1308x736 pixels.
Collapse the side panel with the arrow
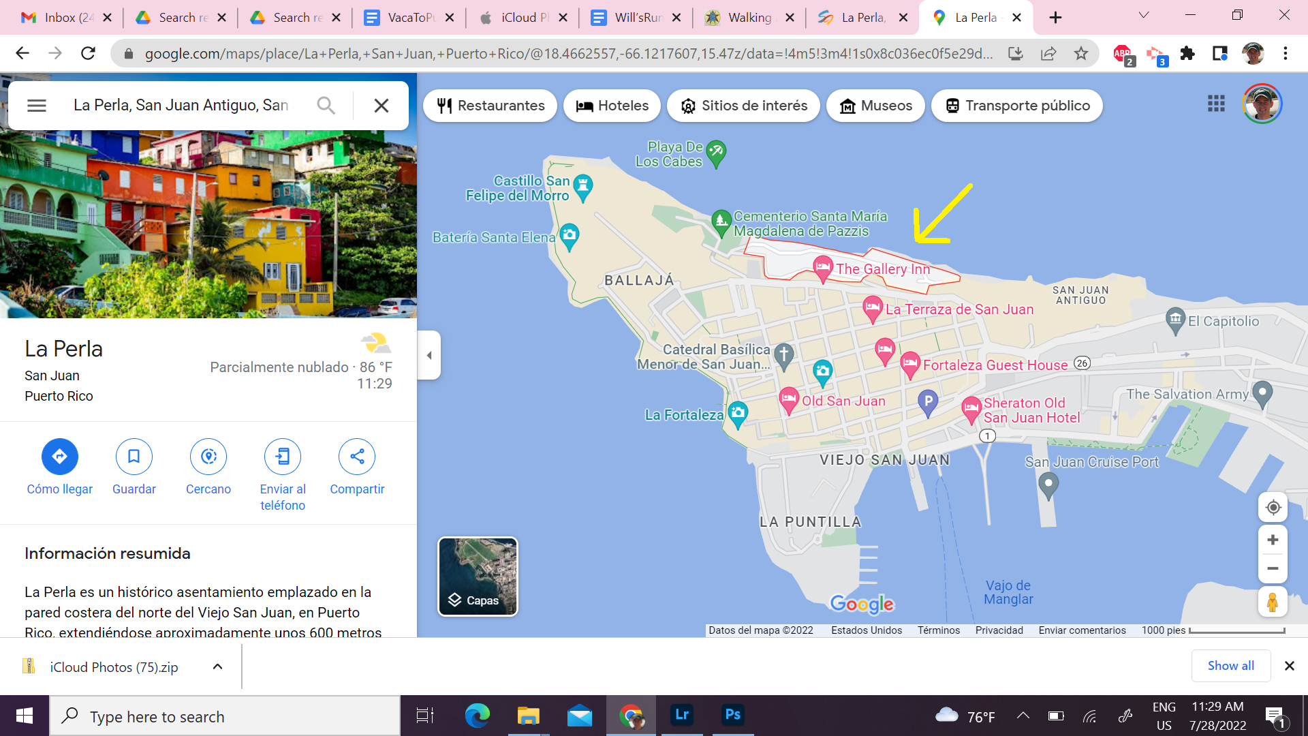coord(429,355)
